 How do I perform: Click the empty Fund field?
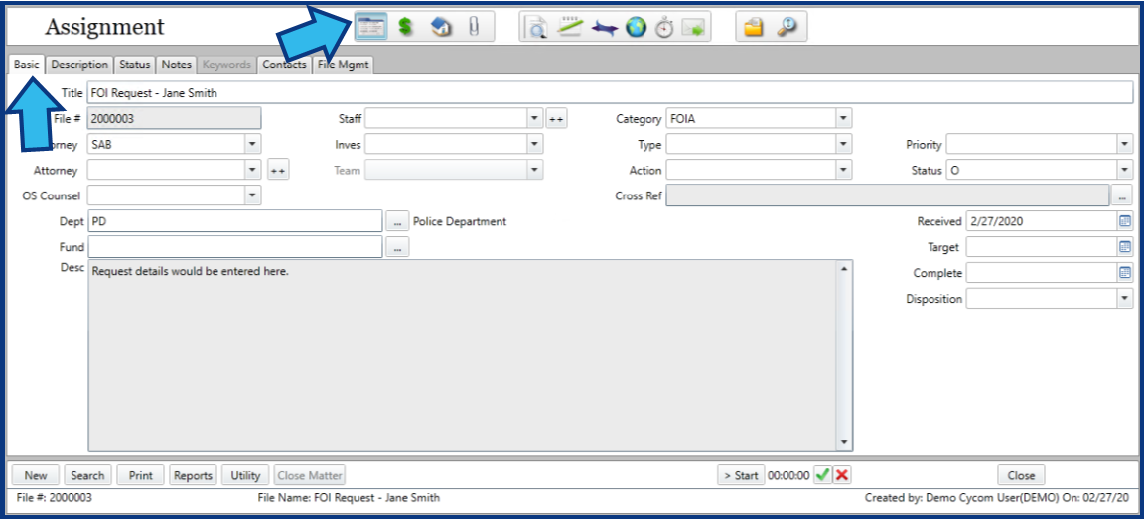tap(234, 246)
